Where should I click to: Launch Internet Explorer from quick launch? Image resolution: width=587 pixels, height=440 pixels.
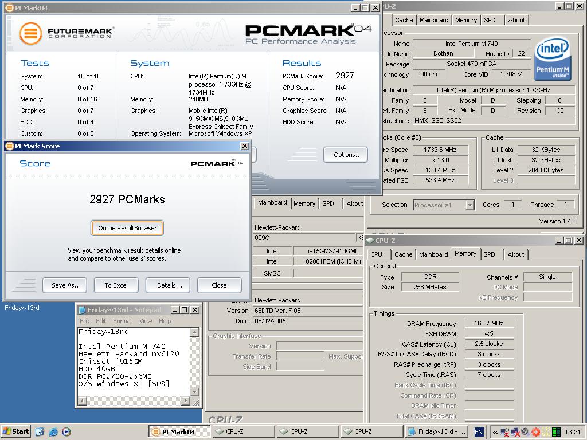tap(53, 432)
